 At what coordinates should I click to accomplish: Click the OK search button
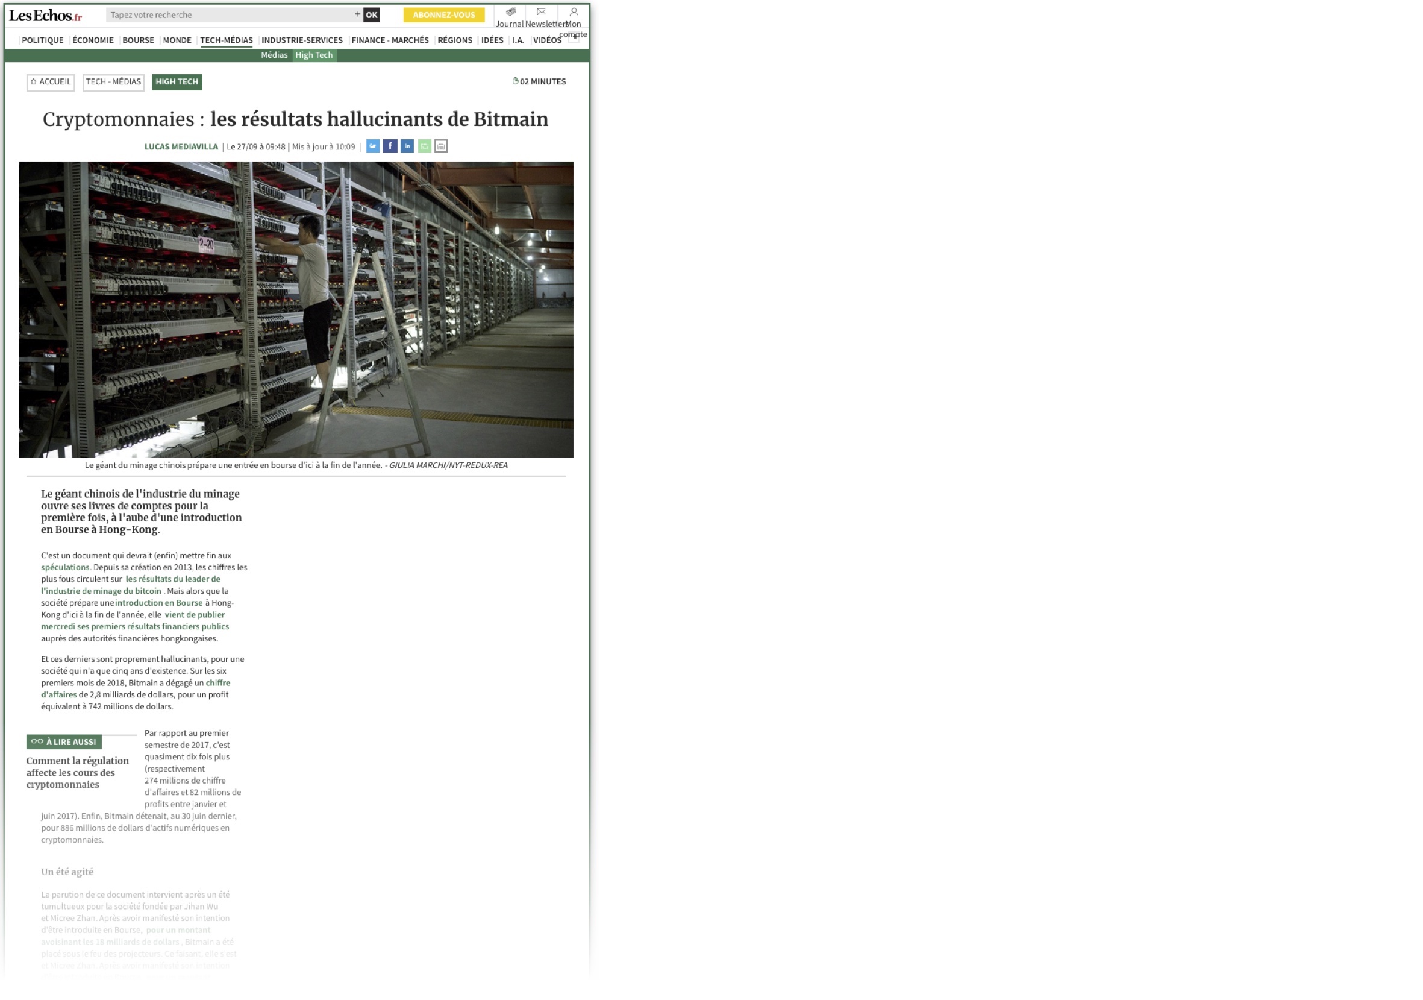pyautogui.click(x=371, y=15)
